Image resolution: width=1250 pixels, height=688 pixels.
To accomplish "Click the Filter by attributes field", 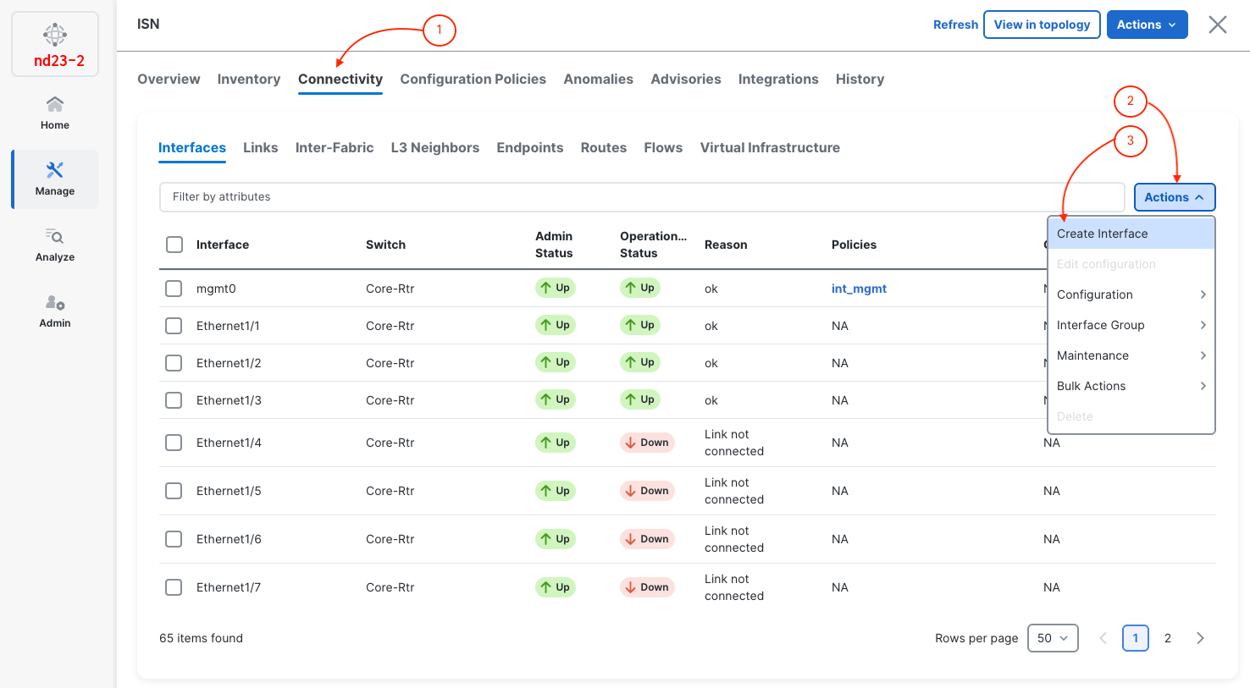I will pyautogui.click(x=641, y=197).
